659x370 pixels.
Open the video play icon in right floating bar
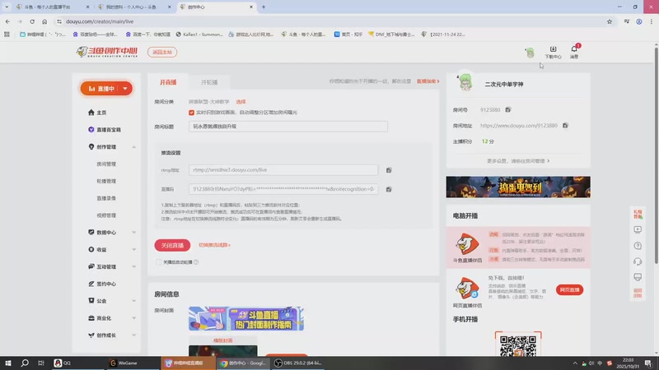coord(638,229)
